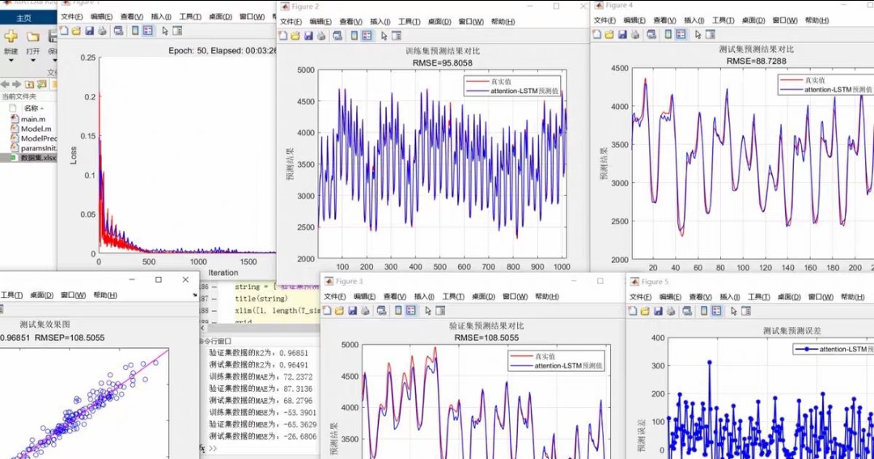Print icon in Figure 3 toolbar
The height and width of the screenshot is (459, 874).
[x=365, y=311]
